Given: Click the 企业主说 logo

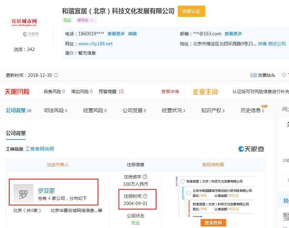Looking at the screenshot, I should [x=206, y=92].
